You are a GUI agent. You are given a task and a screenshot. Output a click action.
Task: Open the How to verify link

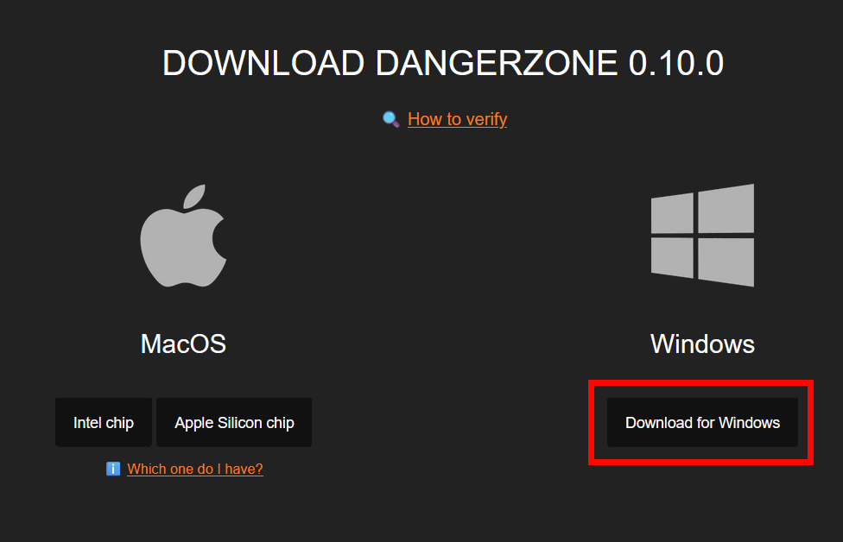[457, 119]
